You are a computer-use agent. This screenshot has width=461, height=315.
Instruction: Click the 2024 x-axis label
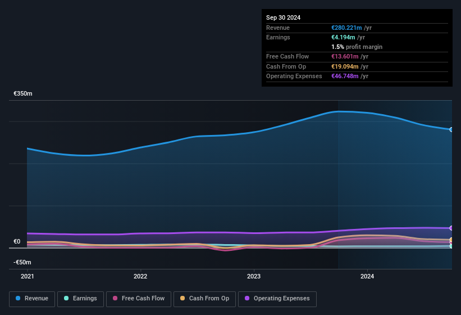pos(367,276)
